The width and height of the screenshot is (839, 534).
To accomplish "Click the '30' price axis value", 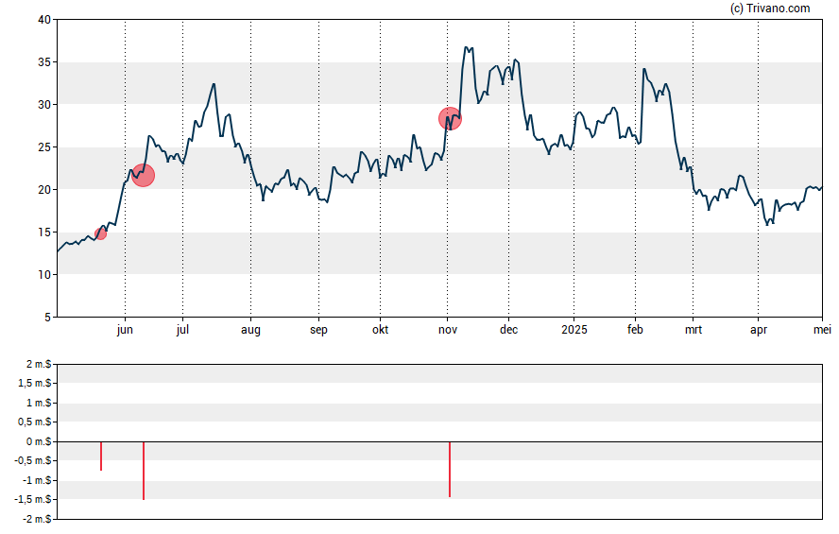I will pyautogui.click(x=44, y=105).
